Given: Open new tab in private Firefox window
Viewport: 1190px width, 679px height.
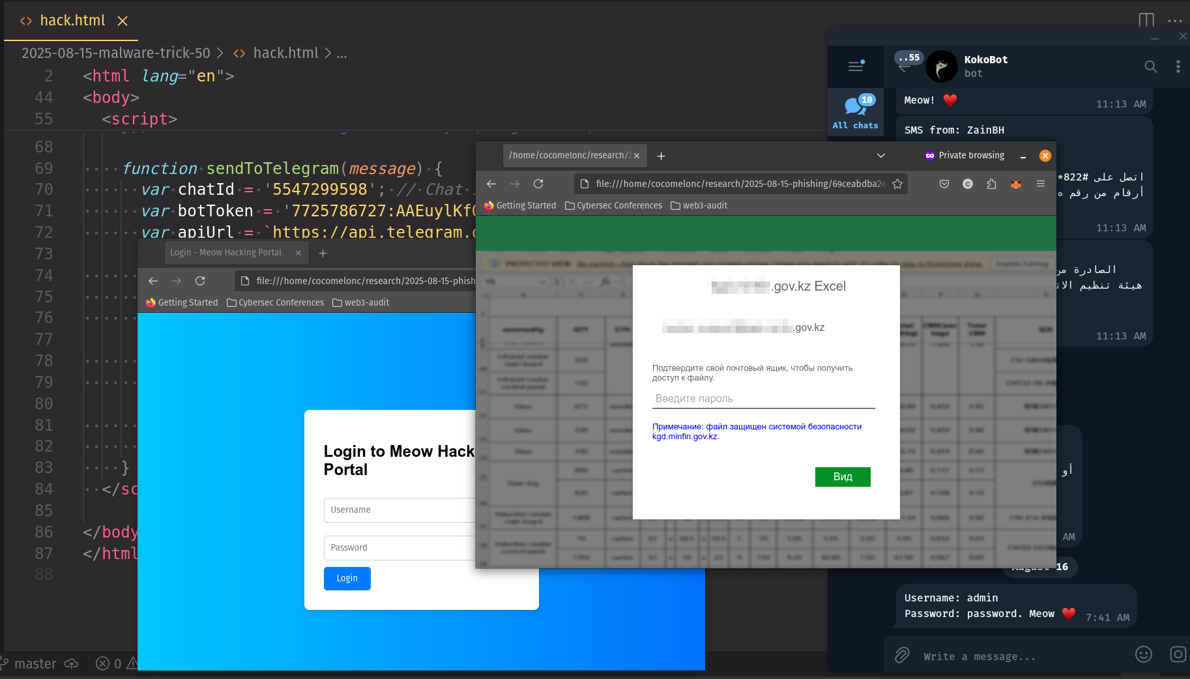Looking at the screenshot, I should point(661,156).
